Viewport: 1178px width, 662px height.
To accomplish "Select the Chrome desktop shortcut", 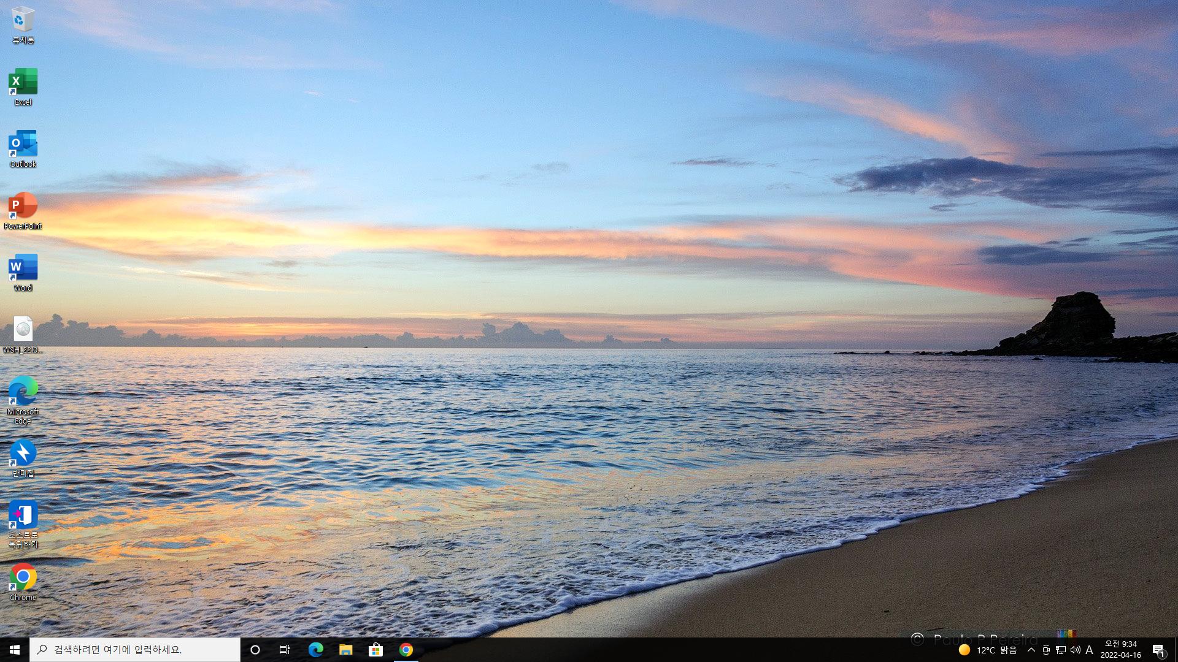I will coord(23,582).
